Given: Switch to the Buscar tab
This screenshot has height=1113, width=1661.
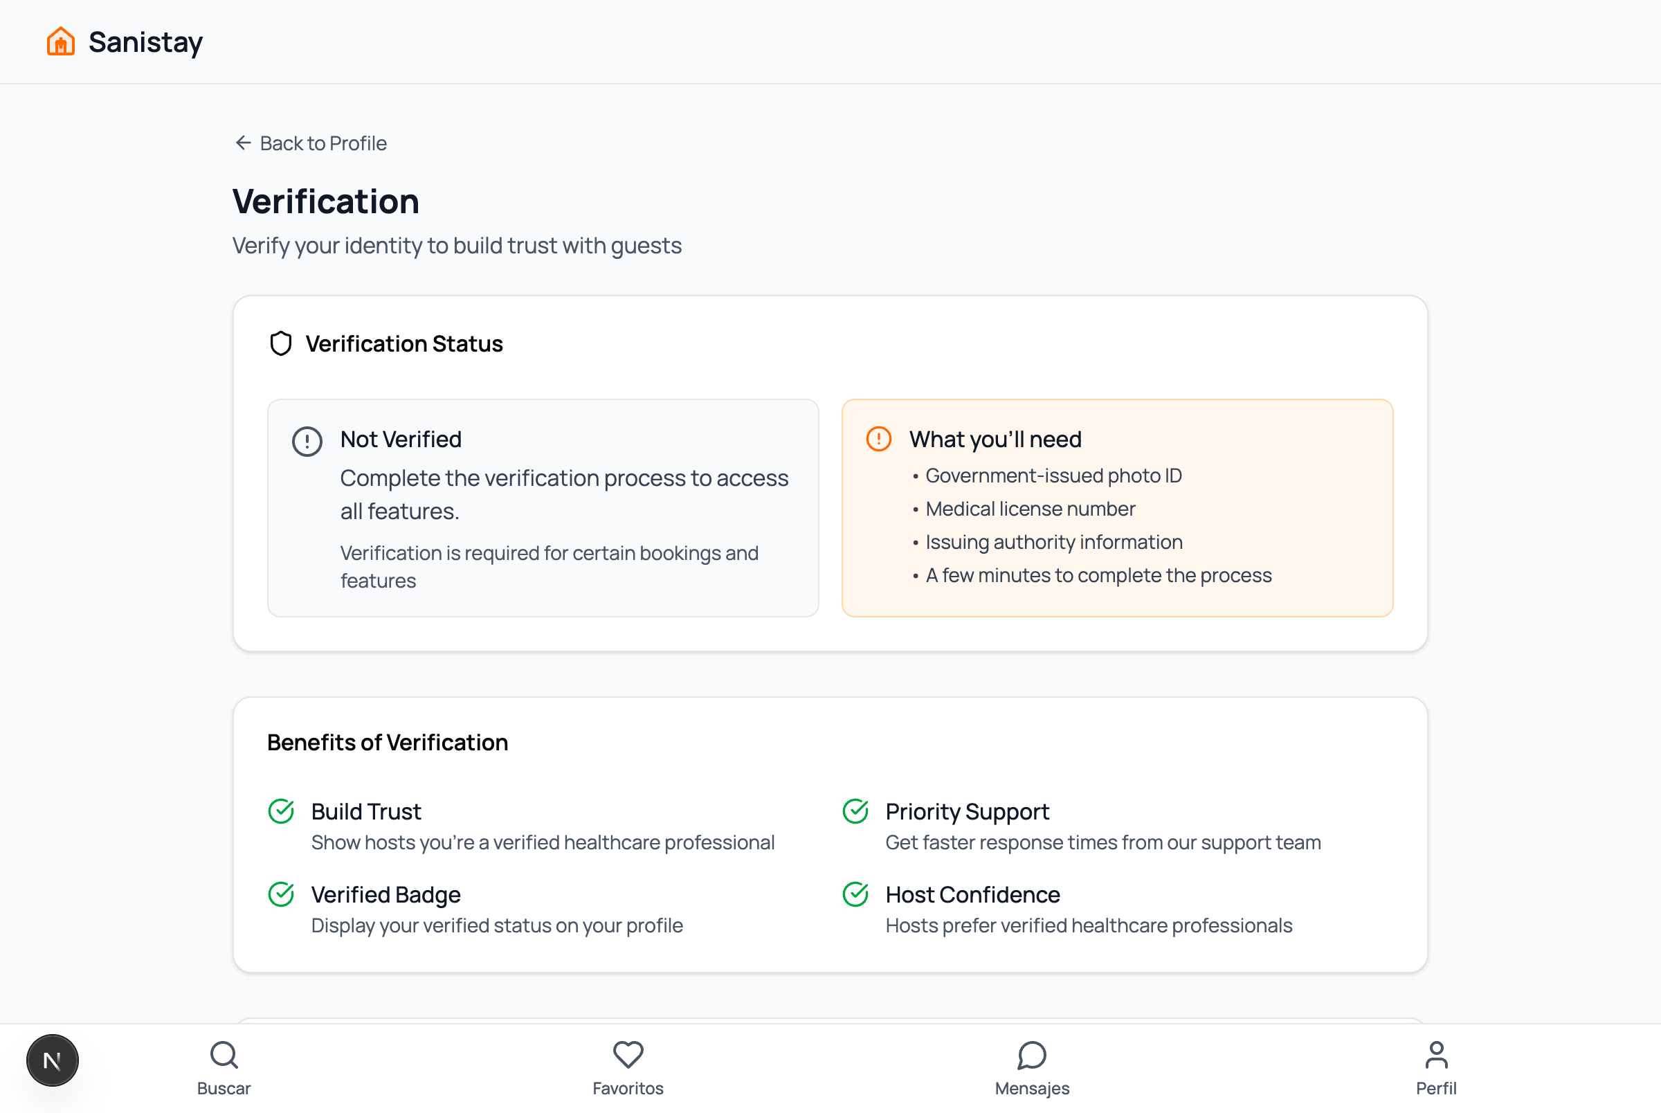Looking at the screenshot, I should click(x=224, y=1068).
